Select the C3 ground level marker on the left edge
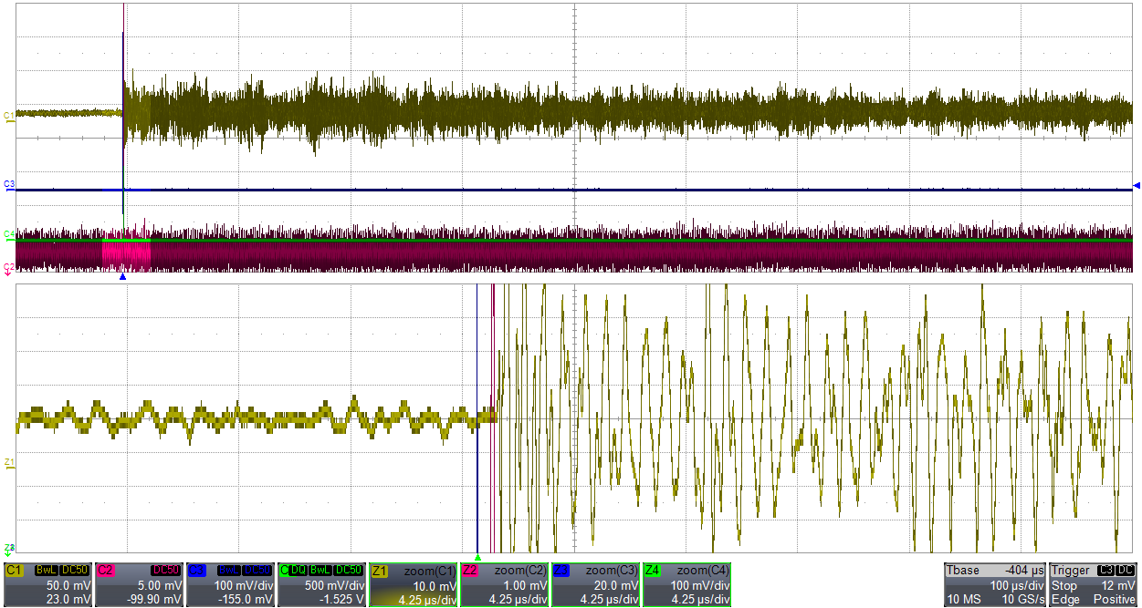This screenshot has width=1142, height=608. pos(9,185)
